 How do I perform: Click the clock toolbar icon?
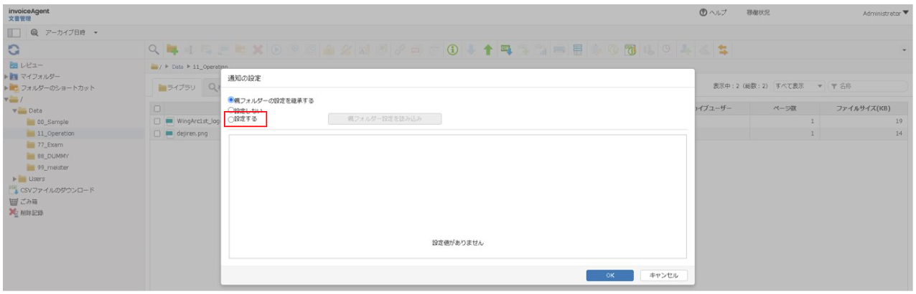tap(665, 50)
